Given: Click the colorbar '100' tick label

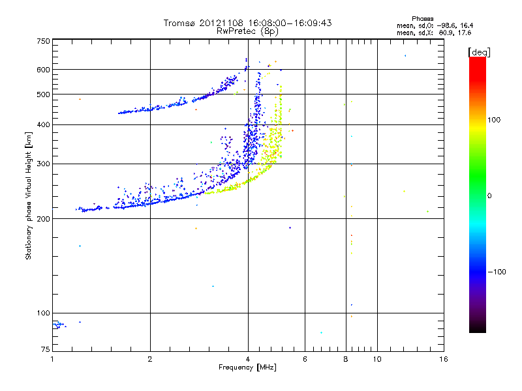Looking at the screenshot, I should tap(494, 120).
